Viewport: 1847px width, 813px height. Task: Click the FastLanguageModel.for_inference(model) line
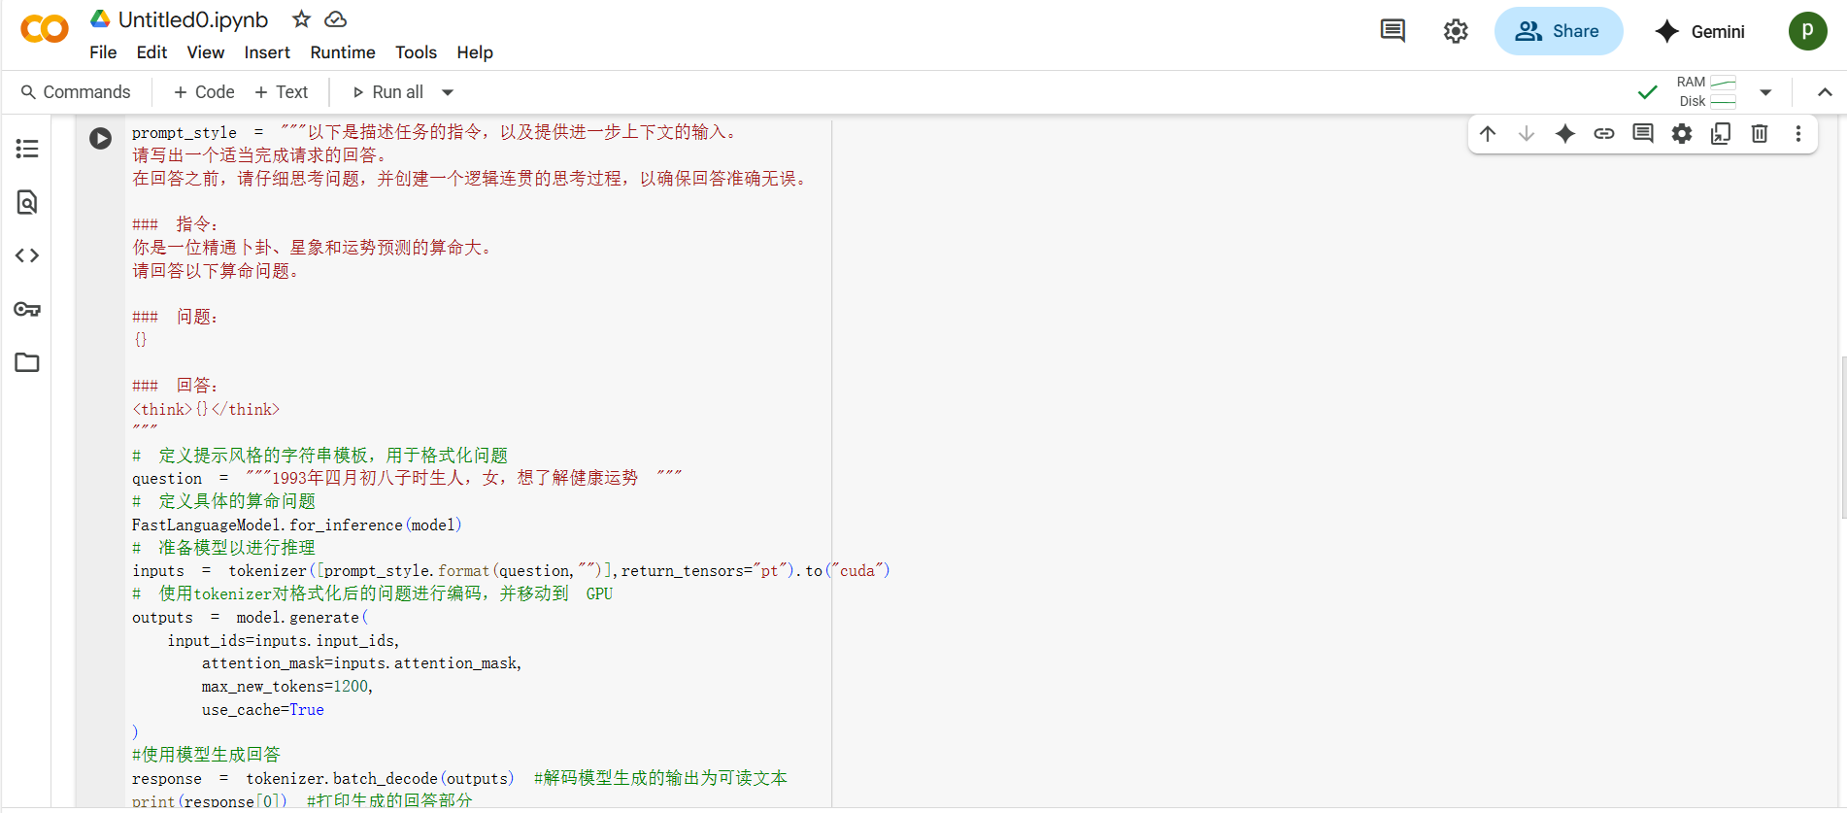(297, 525)
